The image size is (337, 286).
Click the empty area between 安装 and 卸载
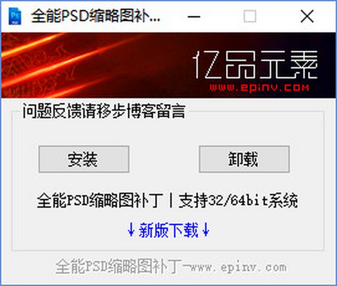pyautogui.click(x=164, y=159)
